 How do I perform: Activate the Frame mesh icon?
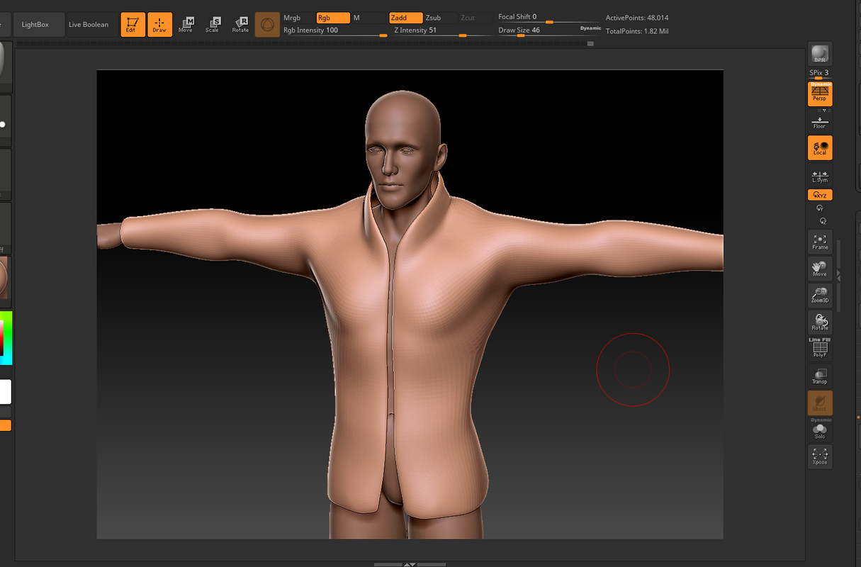[x=820, y=242]
